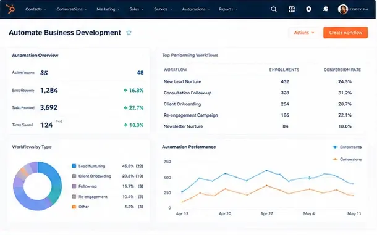The height and width of the screenshot is (235, 377).
Task: Click the Automation Performance heading
Action: 188,147
